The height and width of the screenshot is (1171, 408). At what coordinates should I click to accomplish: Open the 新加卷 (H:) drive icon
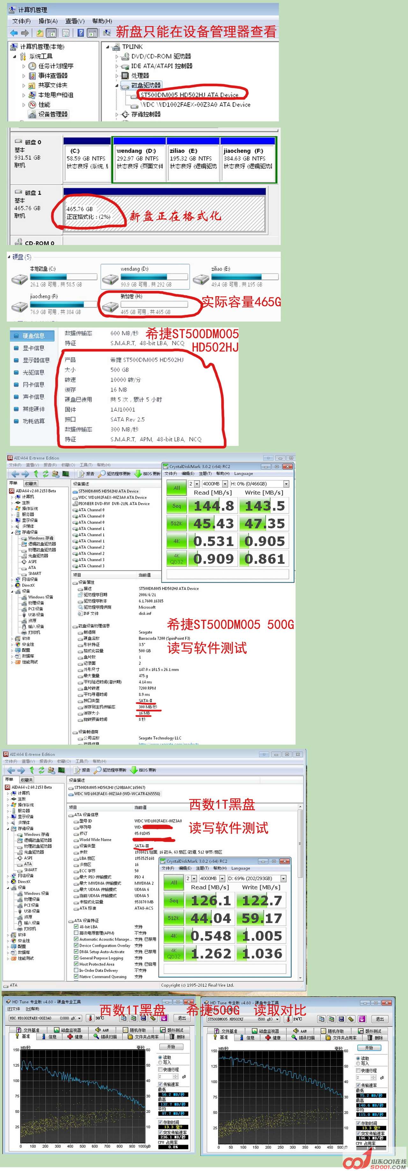(111, 307)
